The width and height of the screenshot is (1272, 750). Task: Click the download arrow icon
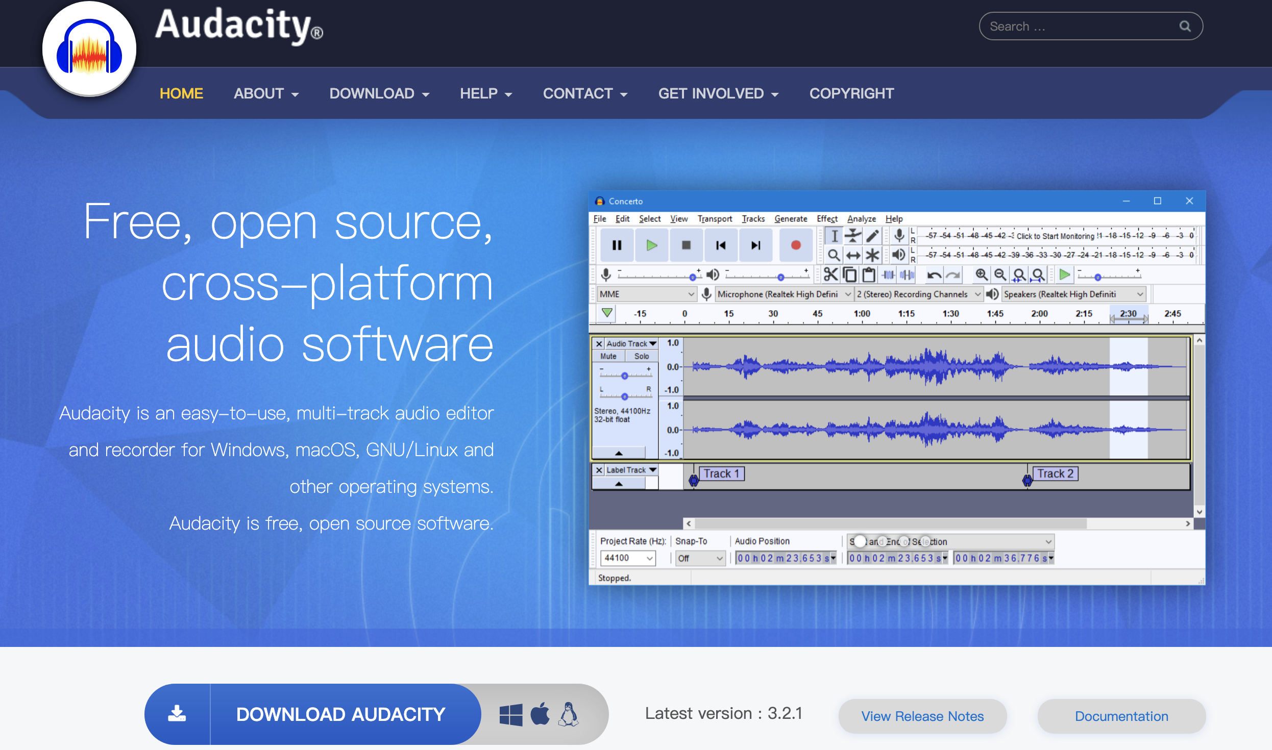click(177, 714)
